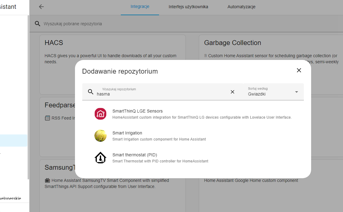
Task: Open the Sortuj według dropdown
Action: click(273, 92)
